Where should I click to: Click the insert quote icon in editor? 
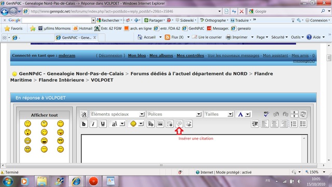tap(179, 124)
